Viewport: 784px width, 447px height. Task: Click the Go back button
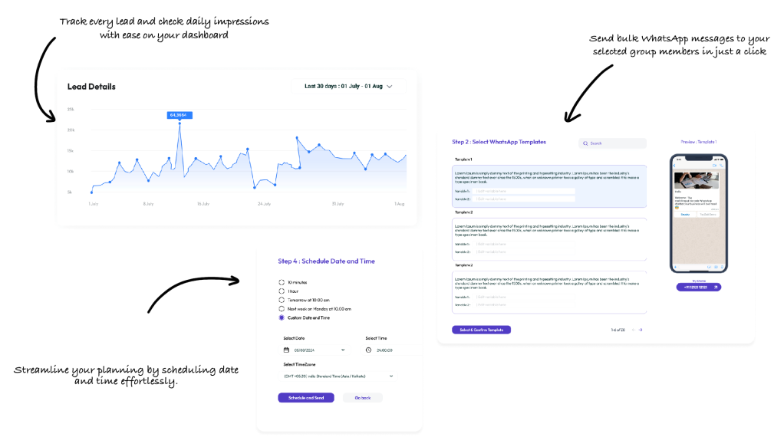click(362, 398)
